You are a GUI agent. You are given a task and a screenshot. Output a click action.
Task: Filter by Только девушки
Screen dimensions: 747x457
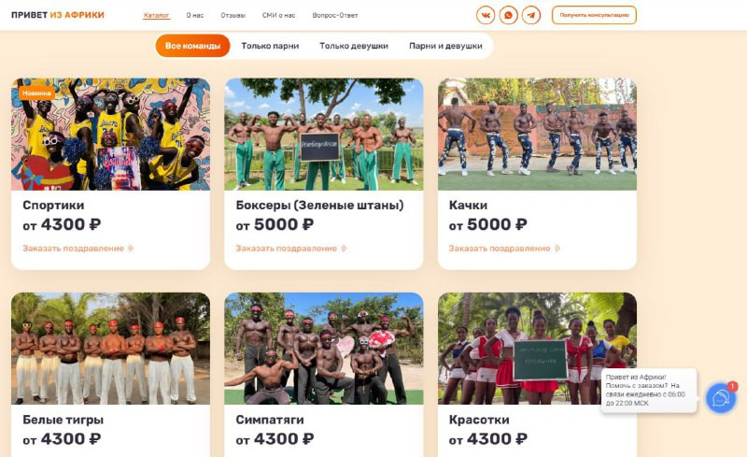[354, 46]
